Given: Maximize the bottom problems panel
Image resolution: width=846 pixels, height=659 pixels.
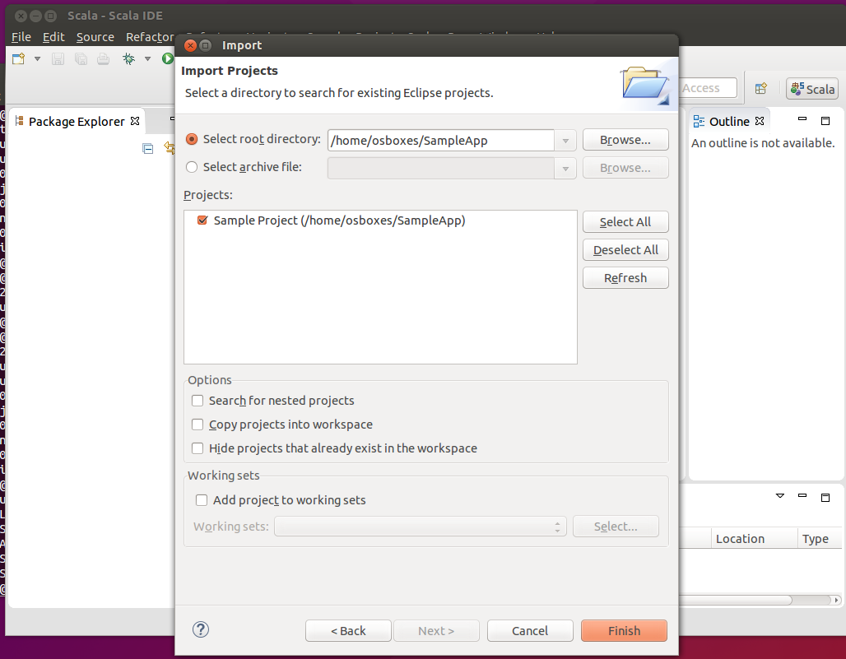Looking at the screenshot, I should [x=825, y=497].
